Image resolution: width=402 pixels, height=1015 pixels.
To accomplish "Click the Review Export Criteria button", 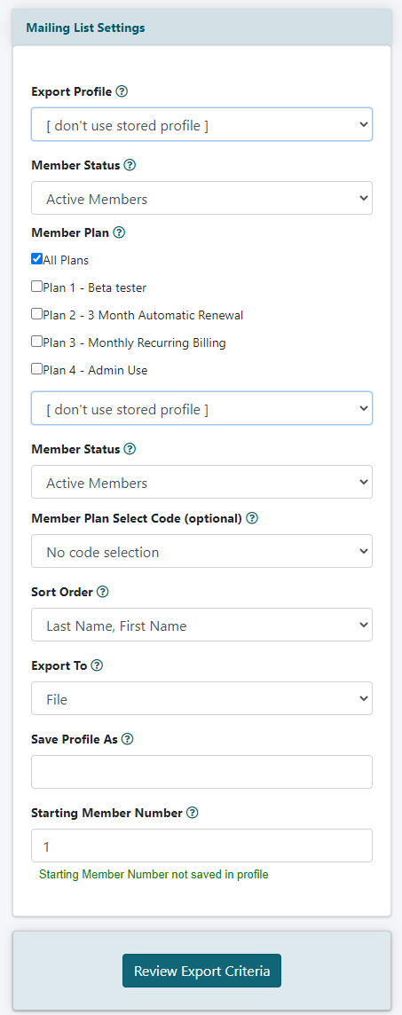I will 202,971.
